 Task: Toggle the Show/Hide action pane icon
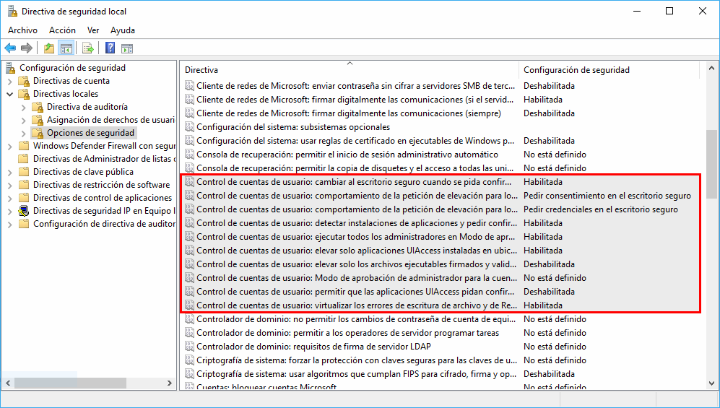[127, 48]
